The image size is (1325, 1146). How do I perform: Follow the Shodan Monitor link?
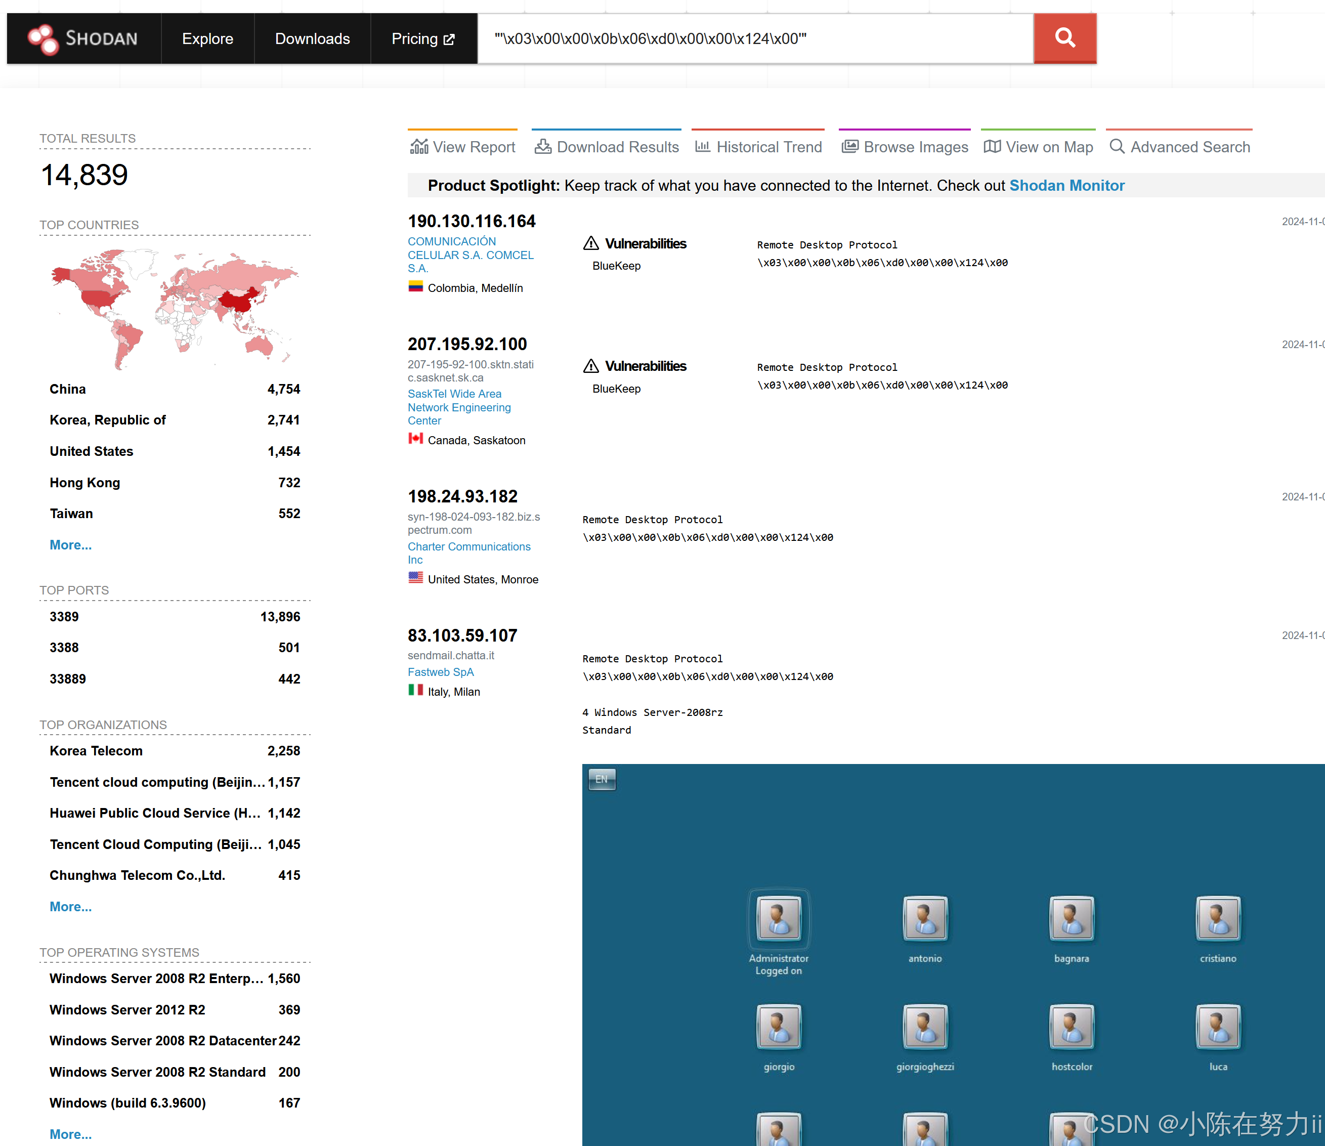(1066, 186)
